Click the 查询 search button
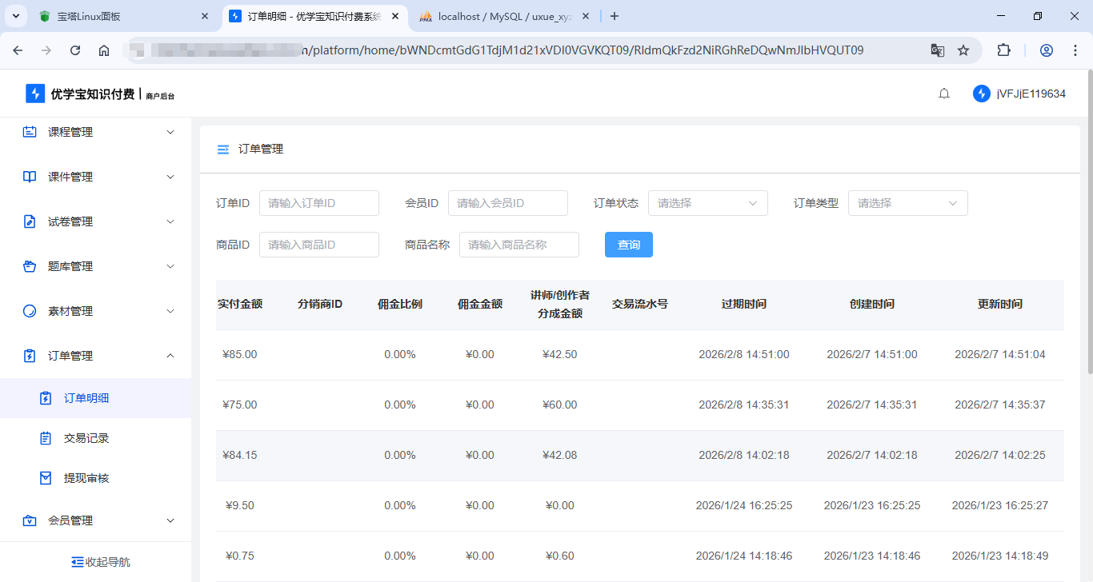The image size is (1093, 582). [x=629, y=244]
